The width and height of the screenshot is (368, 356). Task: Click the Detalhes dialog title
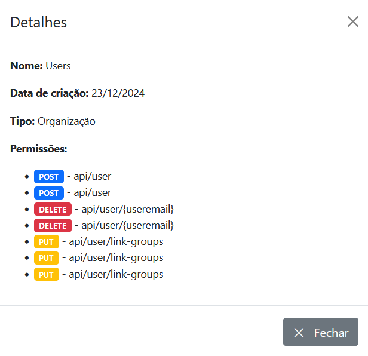[x=39, y=23]
